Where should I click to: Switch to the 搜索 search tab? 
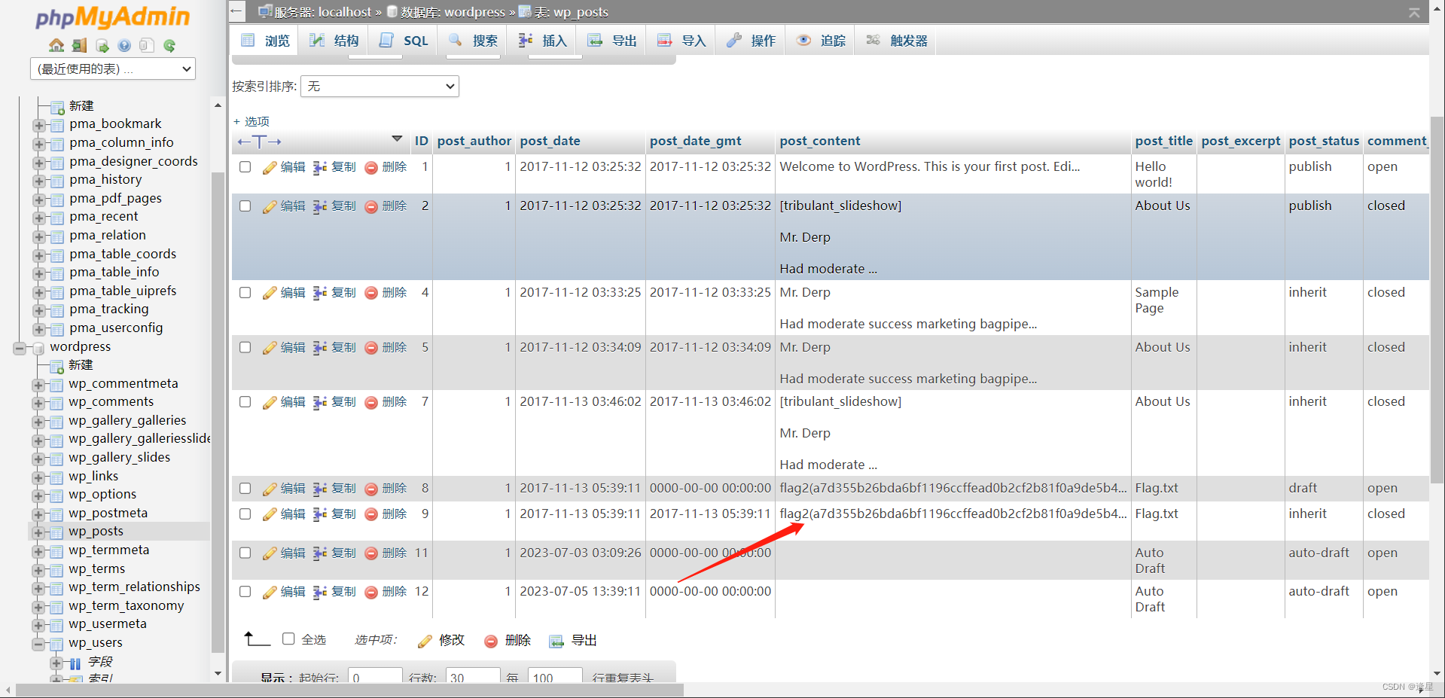tap(473, 41)
